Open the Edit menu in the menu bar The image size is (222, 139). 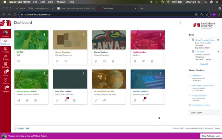click(42, 2)
